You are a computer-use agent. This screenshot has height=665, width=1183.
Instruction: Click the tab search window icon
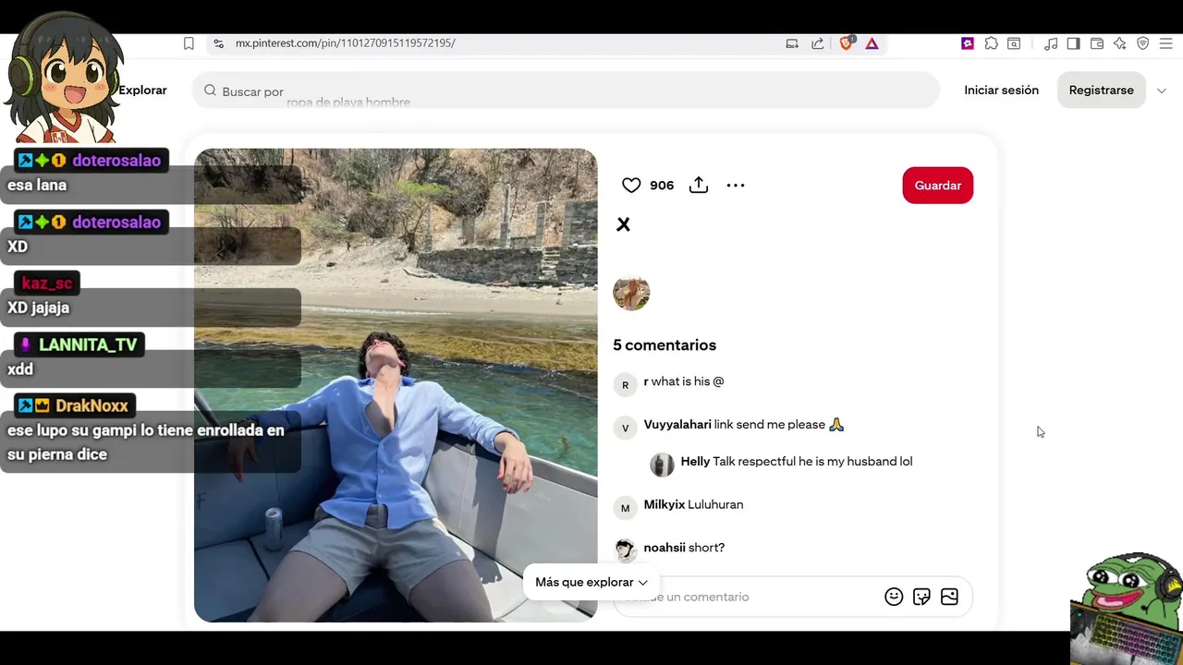click(x=1014, y=43)
